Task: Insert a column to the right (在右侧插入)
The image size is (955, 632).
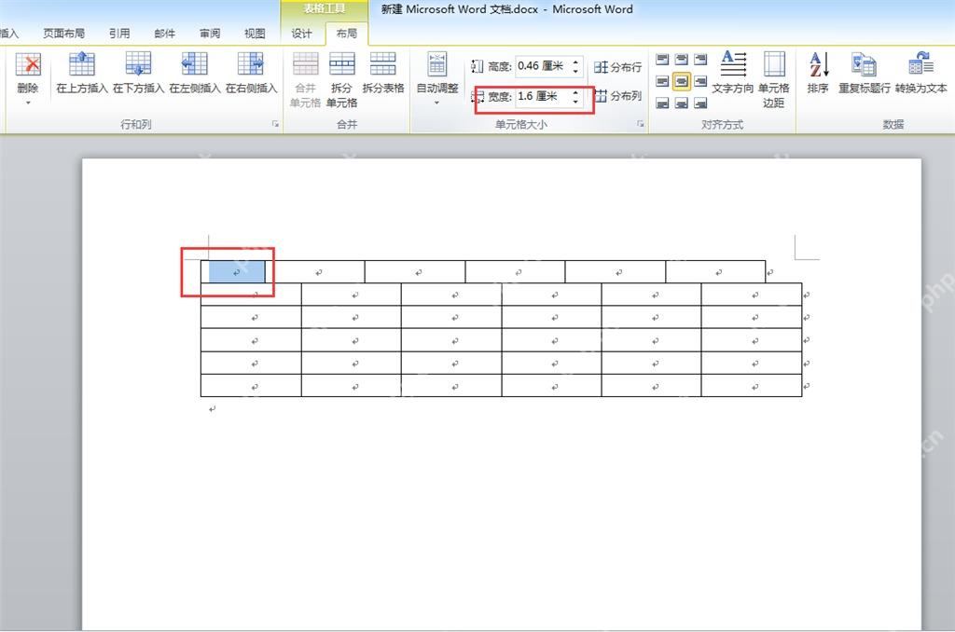Action: click(251, 73)
